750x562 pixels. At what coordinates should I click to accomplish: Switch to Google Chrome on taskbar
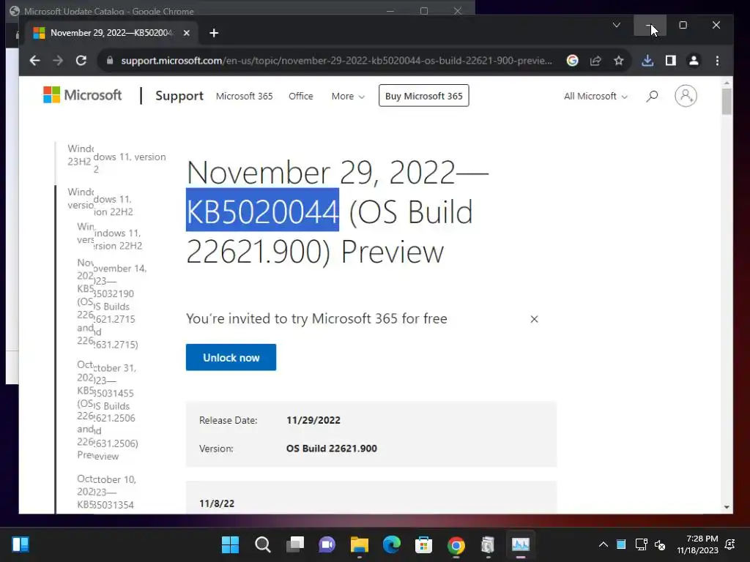click(x=456, y=544)
